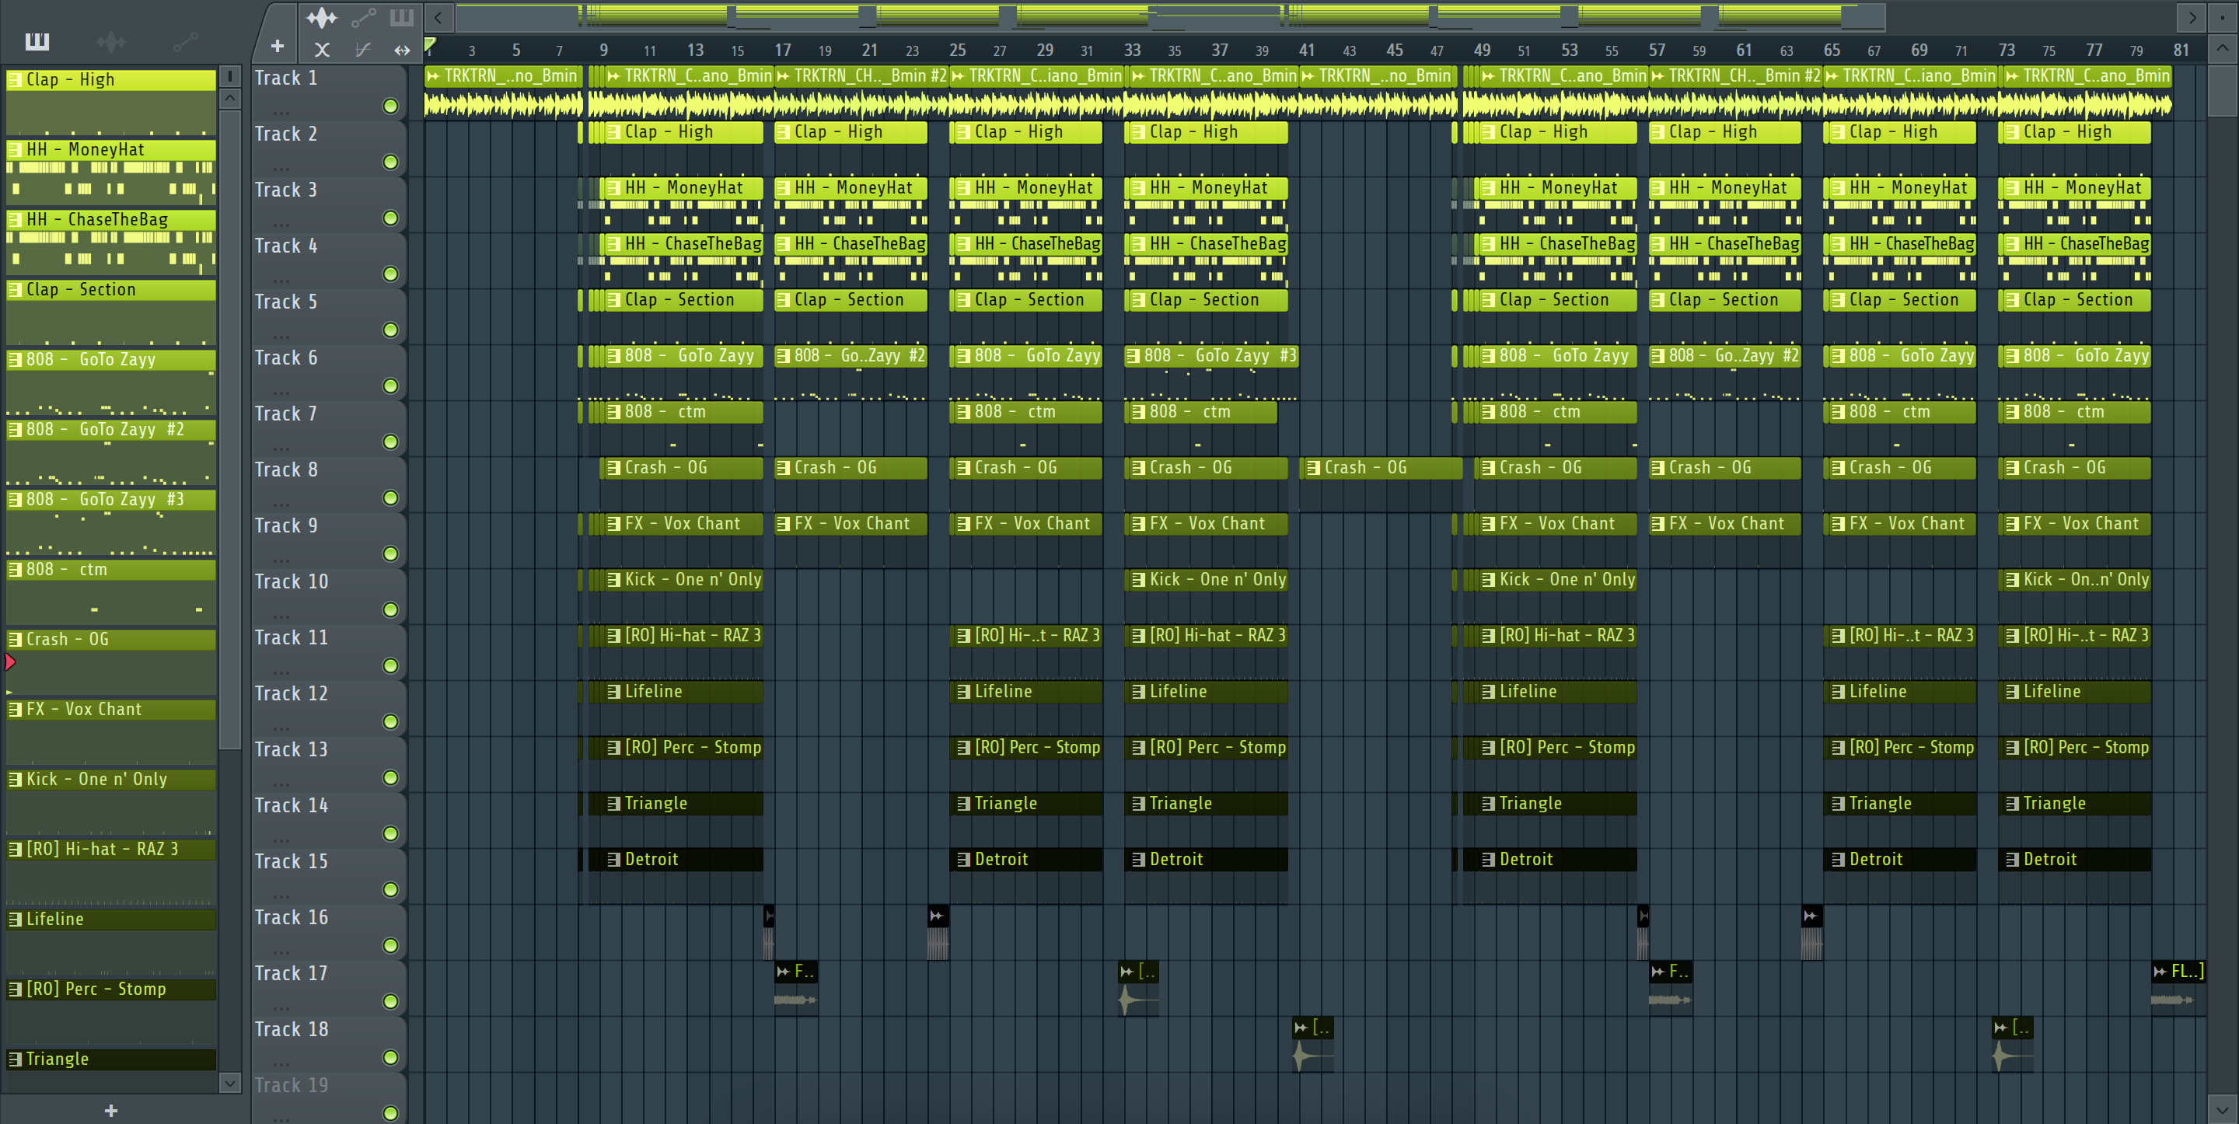Disable Track 10 via its mute LED

click(390, 610)
